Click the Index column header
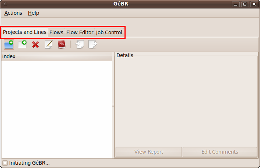Viewport: 260px width, 168px height. [57, 56]
